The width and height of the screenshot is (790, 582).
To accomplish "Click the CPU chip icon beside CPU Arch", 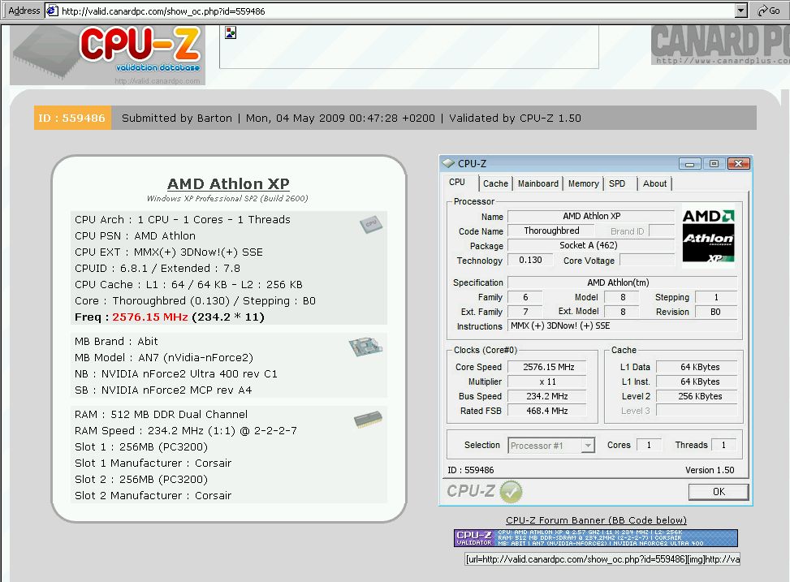I will [x=371, y=224].
